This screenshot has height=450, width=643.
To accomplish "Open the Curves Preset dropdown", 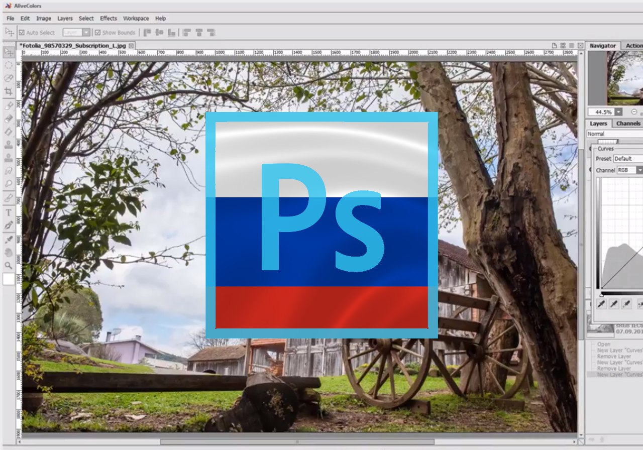I will coord(628,159).
